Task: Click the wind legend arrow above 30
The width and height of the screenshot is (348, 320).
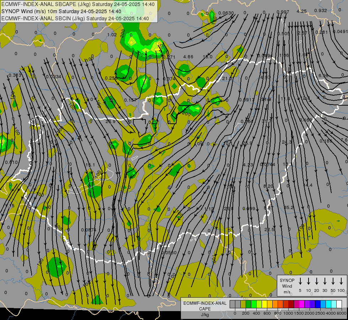Action: point(325,281)
